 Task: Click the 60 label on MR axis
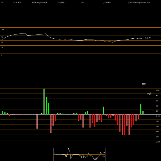click(157, 101)
